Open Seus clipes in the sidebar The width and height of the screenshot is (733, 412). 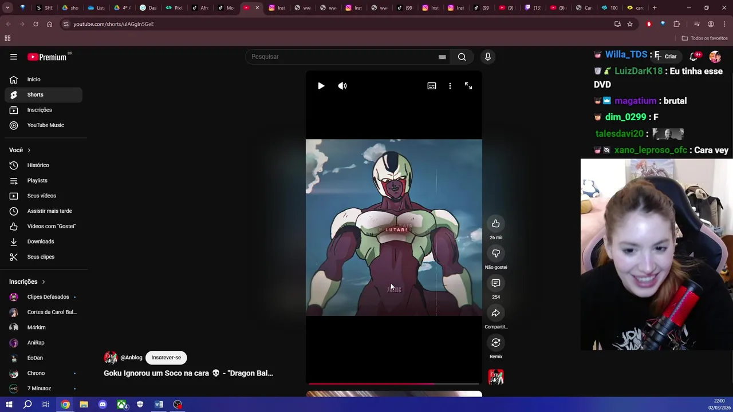(x=44, y=257)
